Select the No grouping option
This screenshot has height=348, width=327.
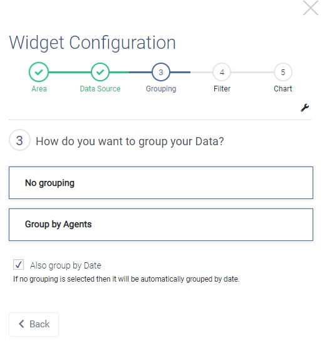click(161, 183)
